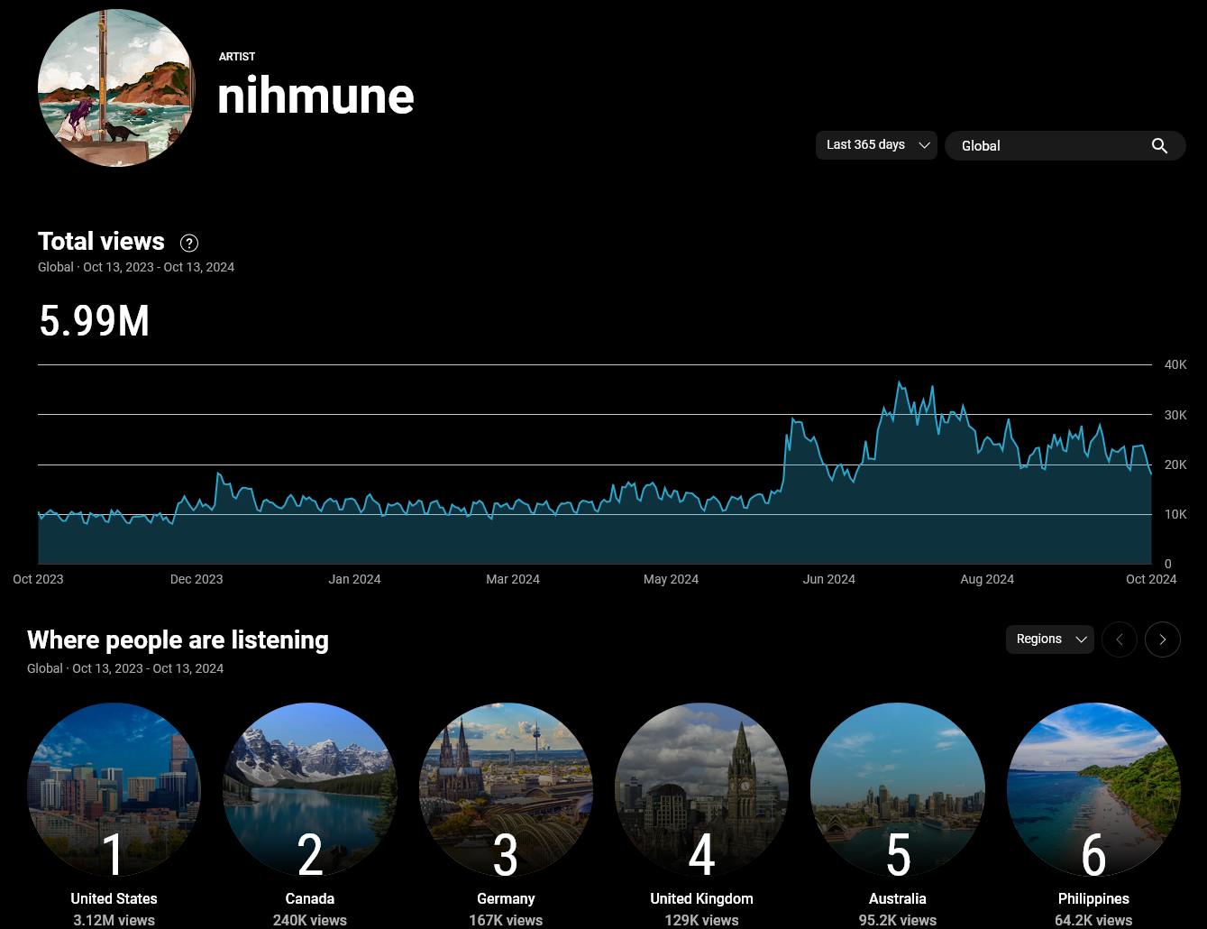Open the Last 365 days dropdown

[x=876, y=145]
